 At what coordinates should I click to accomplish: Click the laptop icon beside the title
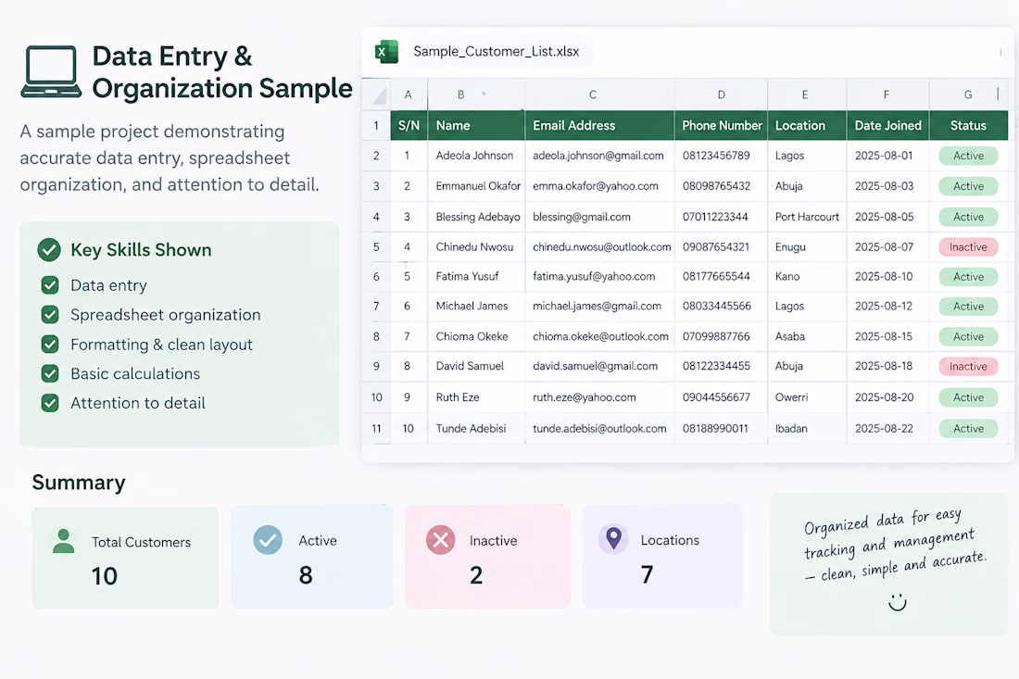[x=51, y=71]
